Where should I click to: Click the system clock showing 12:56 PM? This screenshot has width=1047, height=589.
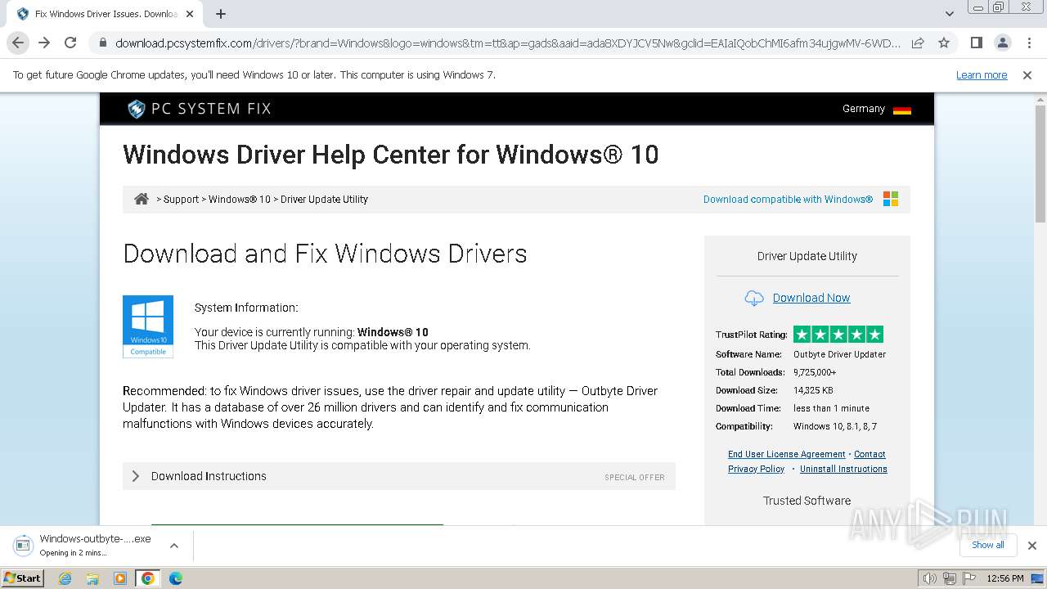coord(1005,578)
